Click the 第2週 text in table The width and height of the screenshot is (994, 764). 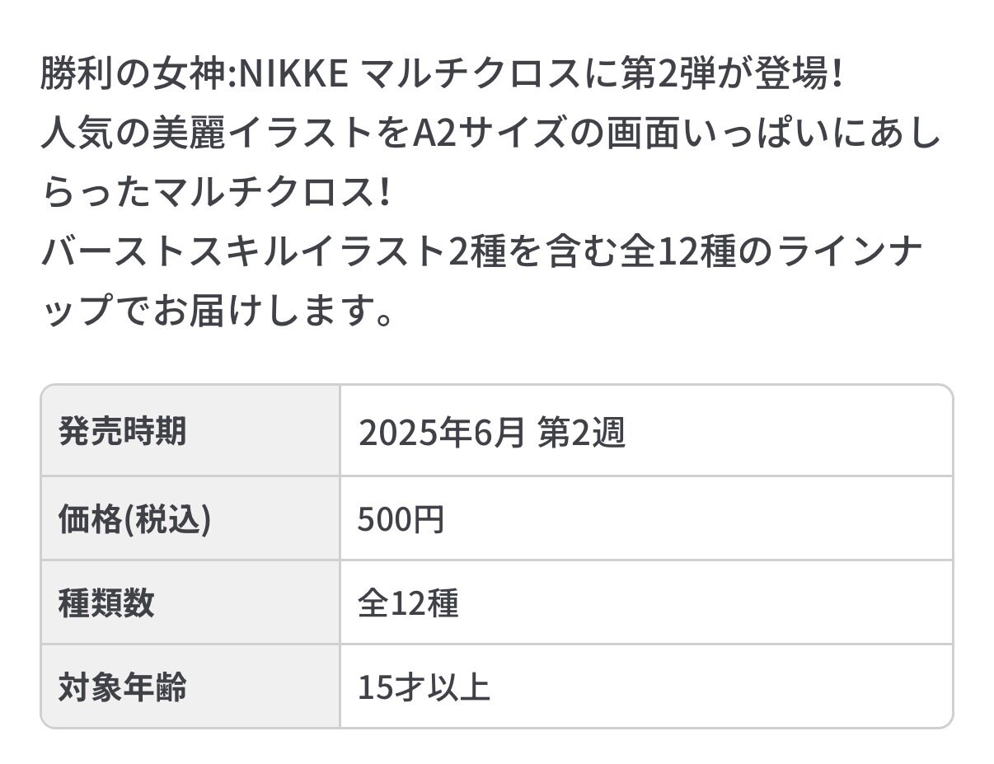click(581, 433)
